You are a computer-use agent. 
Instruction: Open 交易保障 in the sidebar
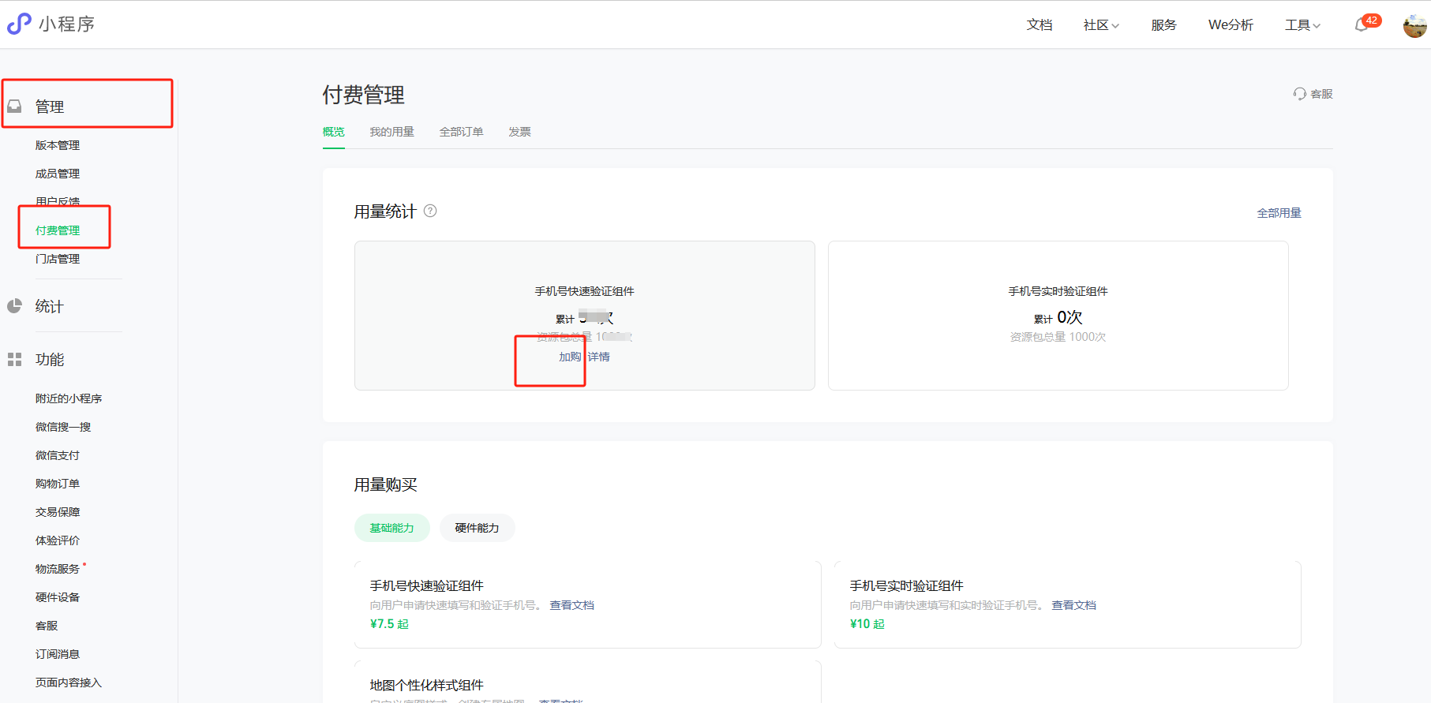click(x=58, y=512)
